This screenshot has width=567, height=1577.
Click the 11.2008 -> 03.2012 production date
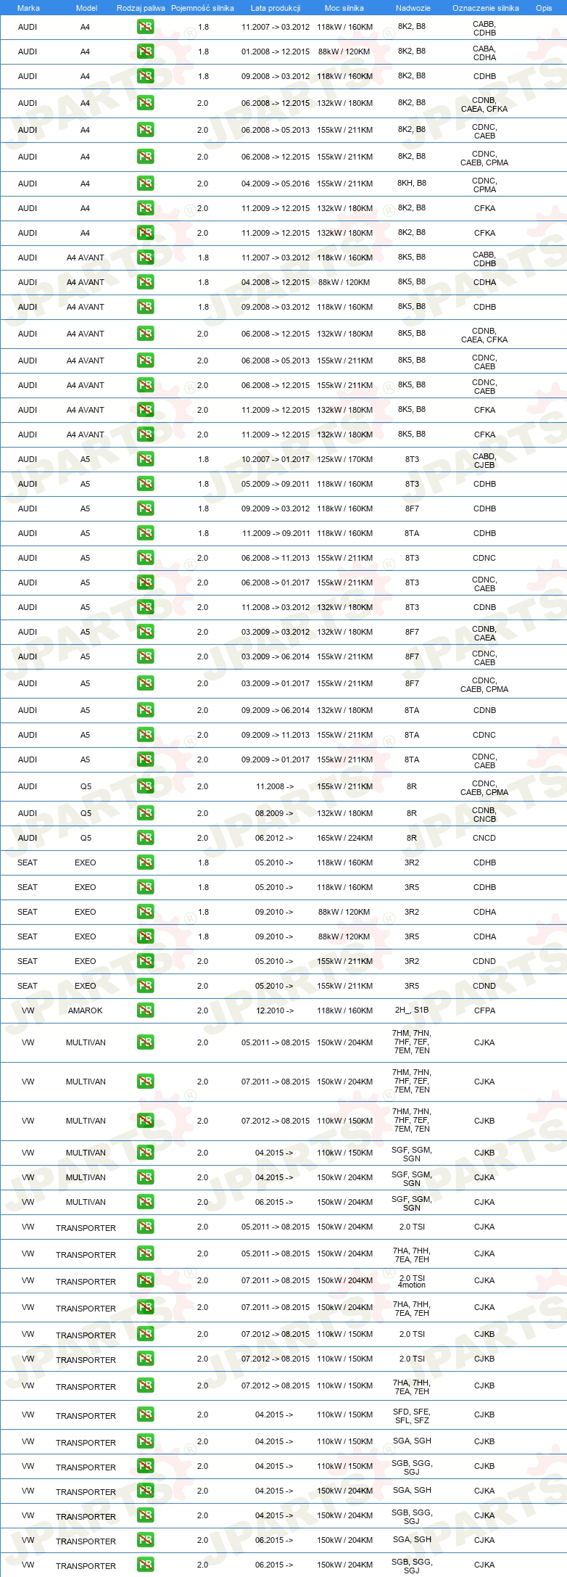pos(276,607)
